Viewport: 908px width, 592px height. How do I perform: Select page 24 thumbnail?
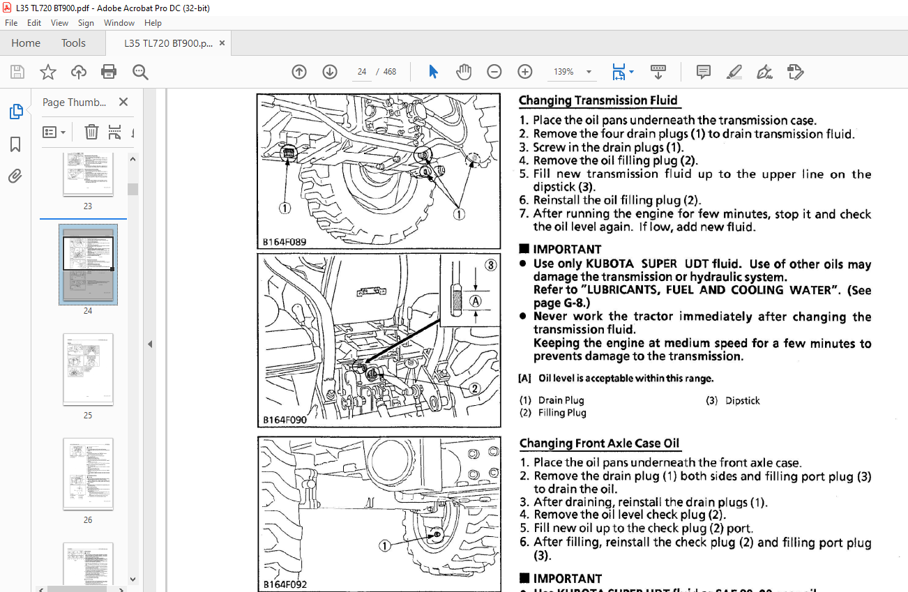tap(88, 265)
